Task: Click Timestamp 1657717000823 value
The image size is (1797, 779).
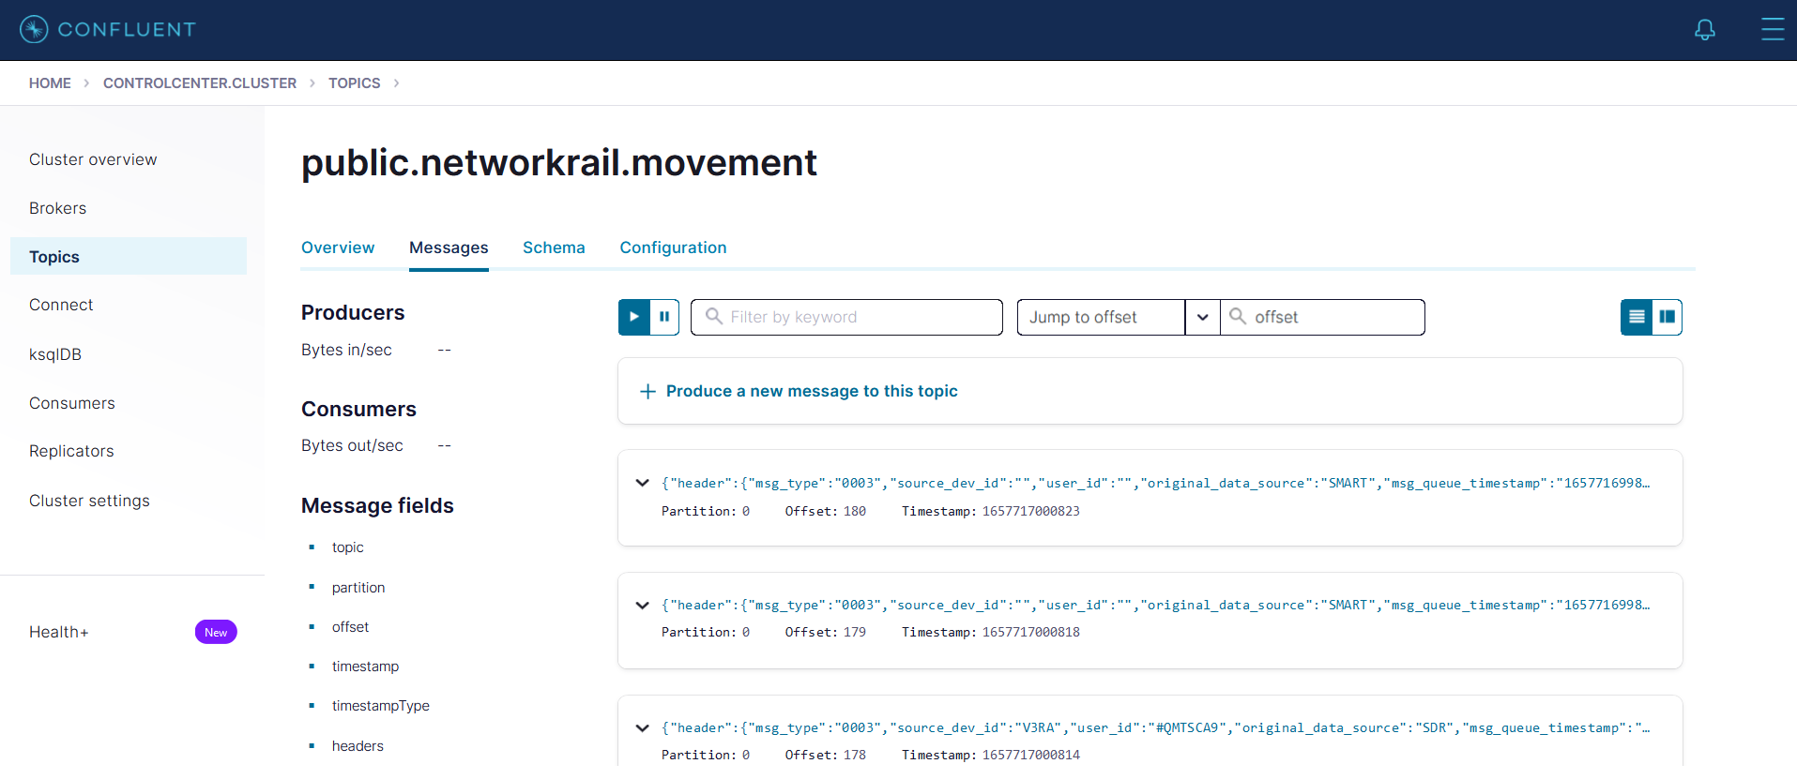Action: pos(1030,511)
